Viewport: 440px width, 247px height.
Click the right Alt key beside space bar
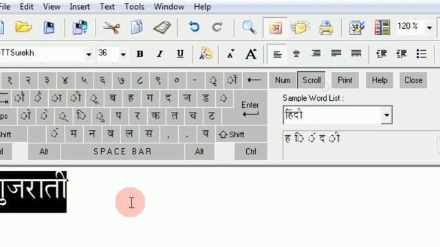tap(199, 152)
